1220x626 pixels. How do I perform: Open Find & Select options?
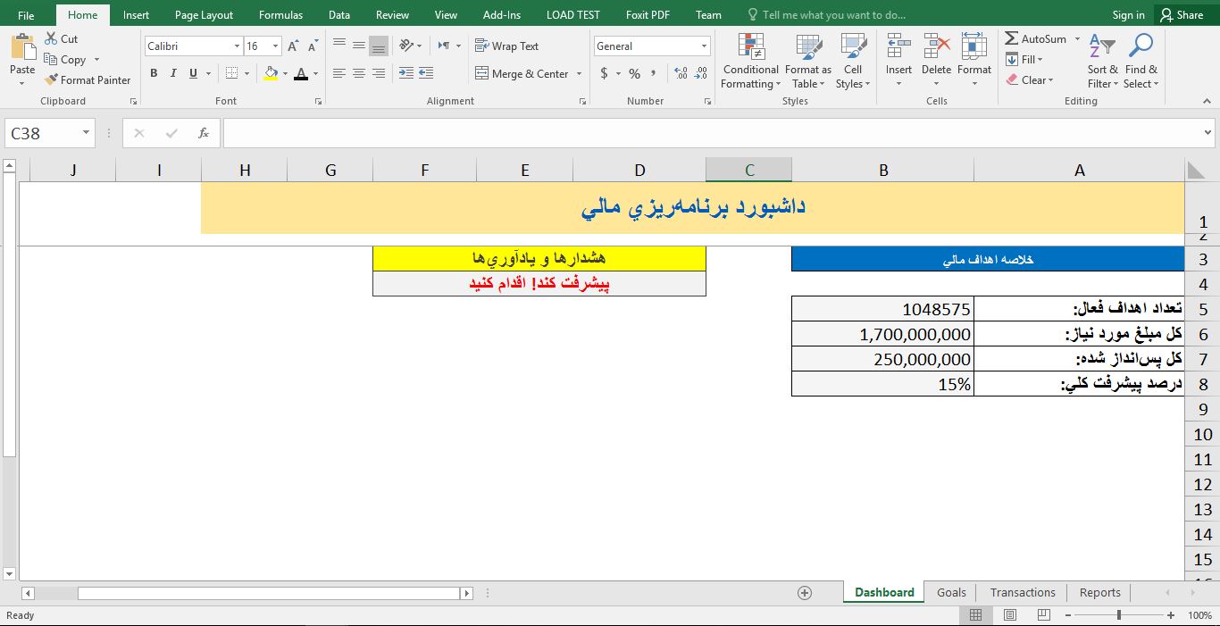click(x=1141, y=61)
